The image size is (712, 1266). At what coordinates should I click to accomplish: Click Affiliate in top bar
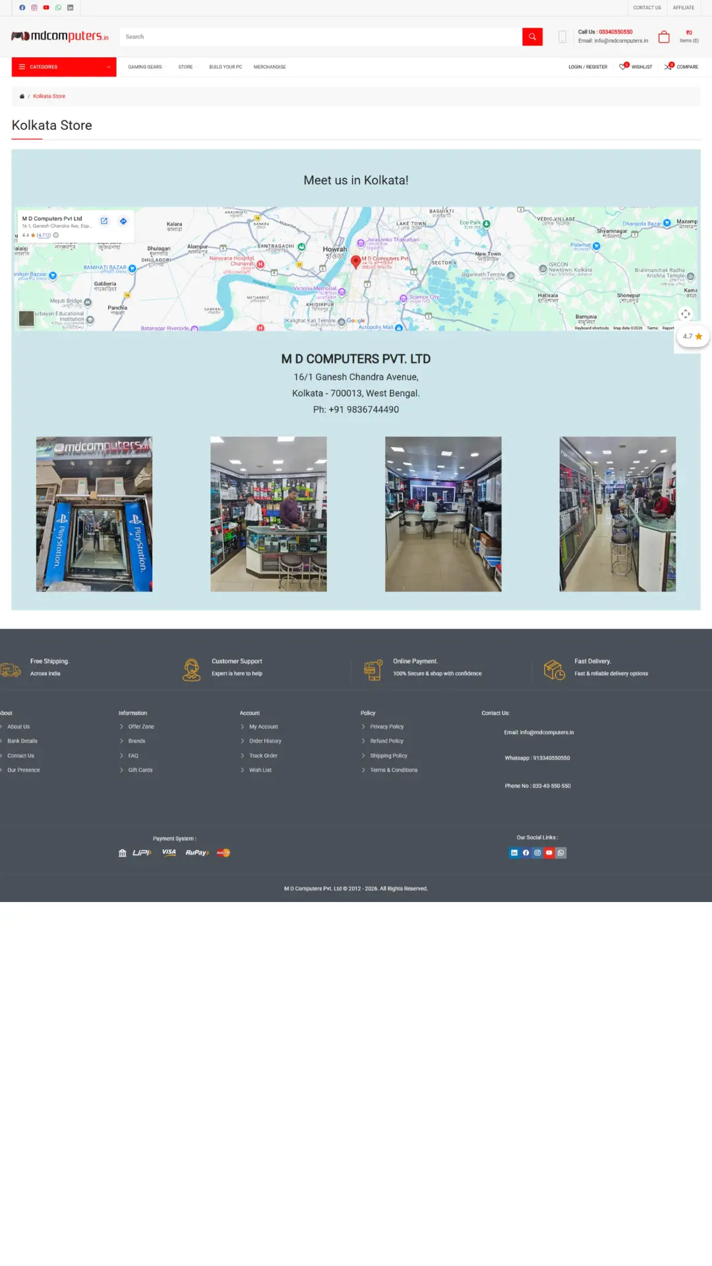coord(684,8)
